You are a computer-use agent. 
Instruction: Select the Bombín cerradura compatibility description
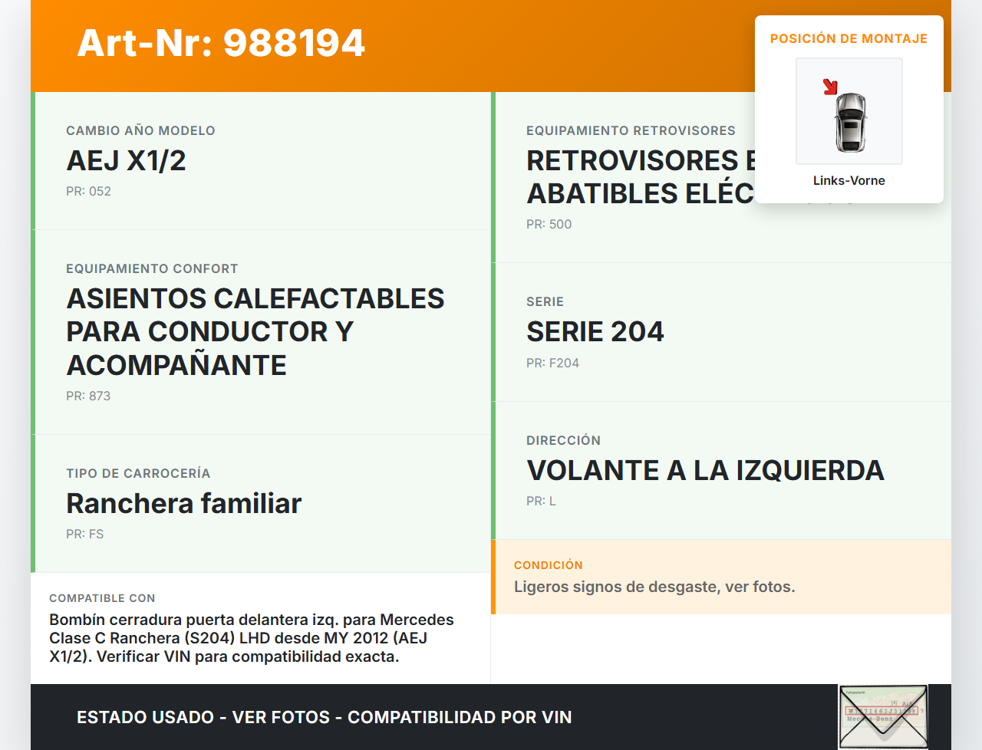point(252,638)
